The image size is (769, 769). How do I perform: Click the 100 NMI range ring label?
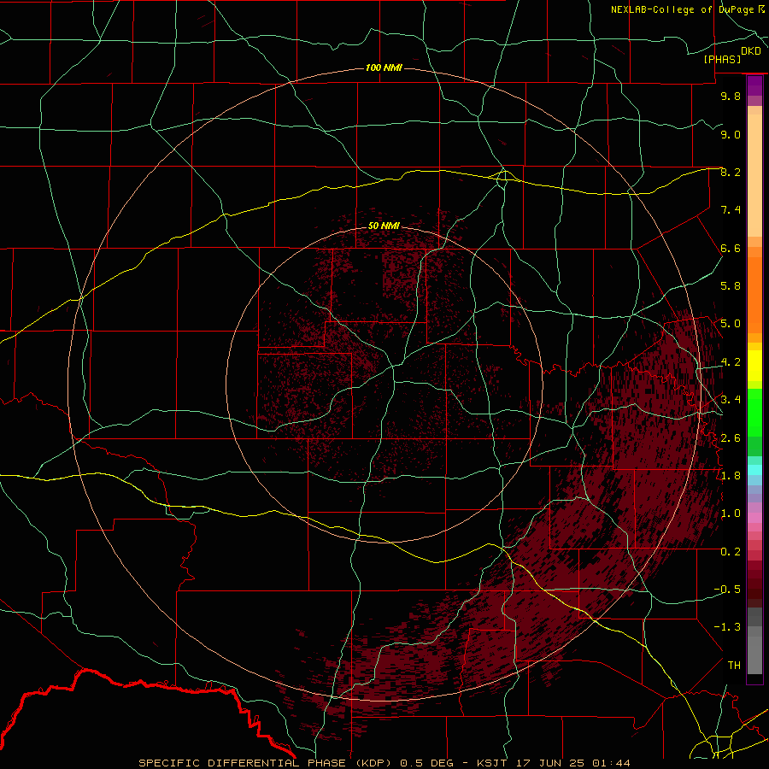pyautogui.click(x=384, y=68)
